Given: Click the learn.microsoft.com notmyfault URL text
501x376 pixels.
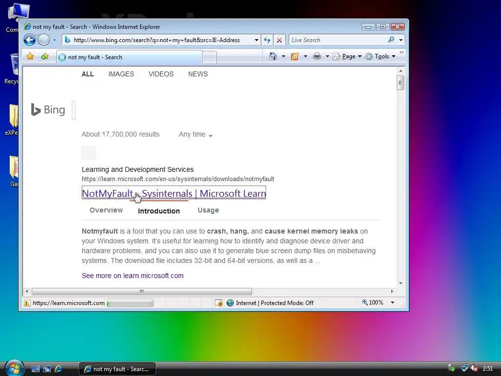Looking at the screenshot, I should tap(178, 179).
